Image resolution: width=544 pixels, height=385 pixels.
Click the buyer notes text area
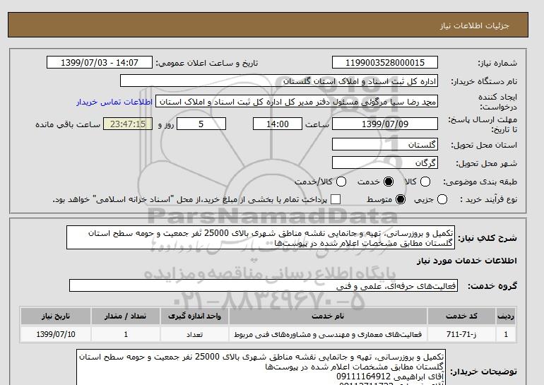click(261, 367)
